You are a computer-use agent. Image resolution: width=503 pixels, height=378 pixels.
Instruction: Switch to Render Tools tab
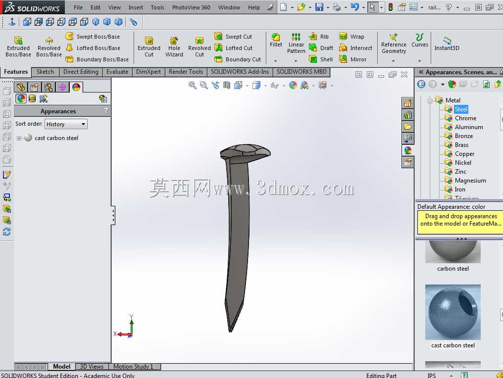[186, 72]
